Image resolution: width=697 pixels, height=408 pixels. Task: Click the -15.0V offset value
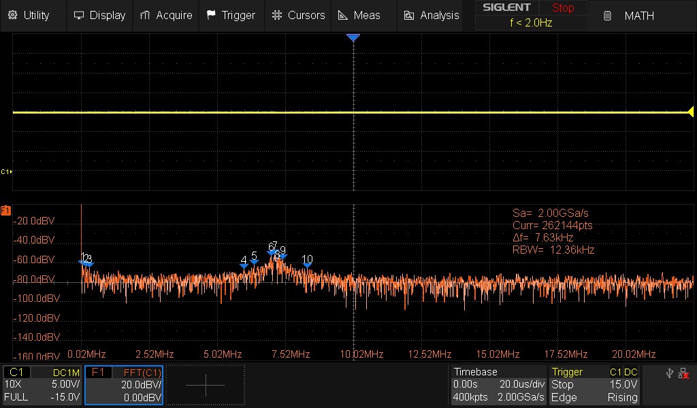tap(65, 397)
